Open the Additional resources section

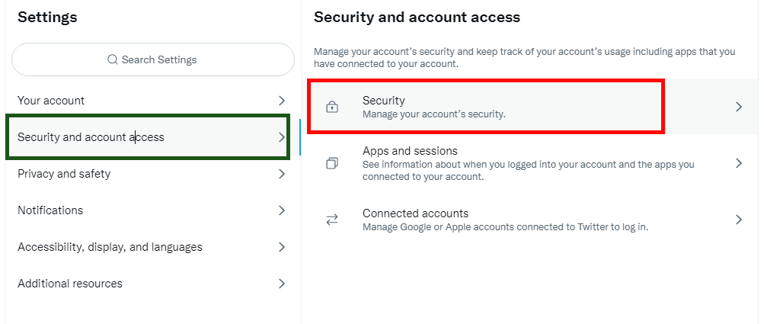[x=153, y=284]
